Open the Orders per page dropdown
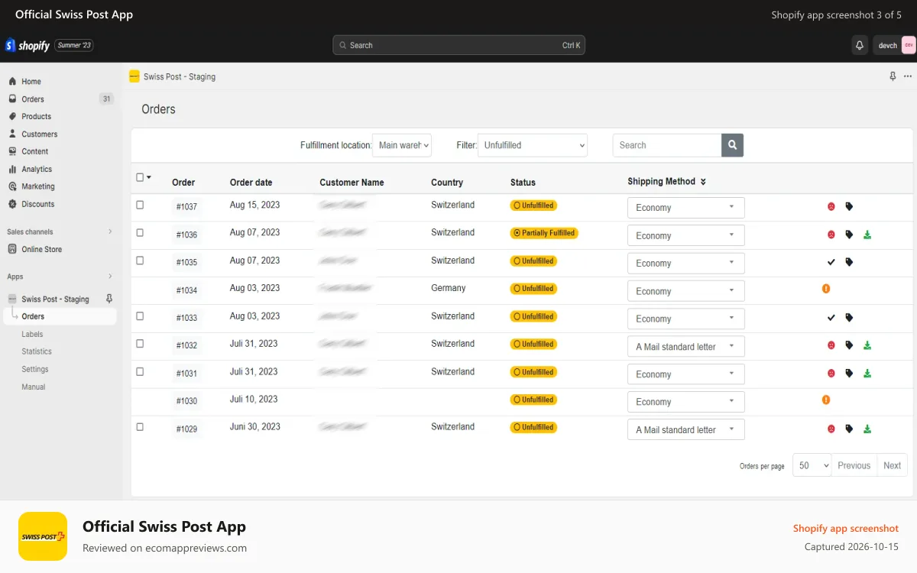The height and width of the screenshot is (573, 917). (812, 465)
